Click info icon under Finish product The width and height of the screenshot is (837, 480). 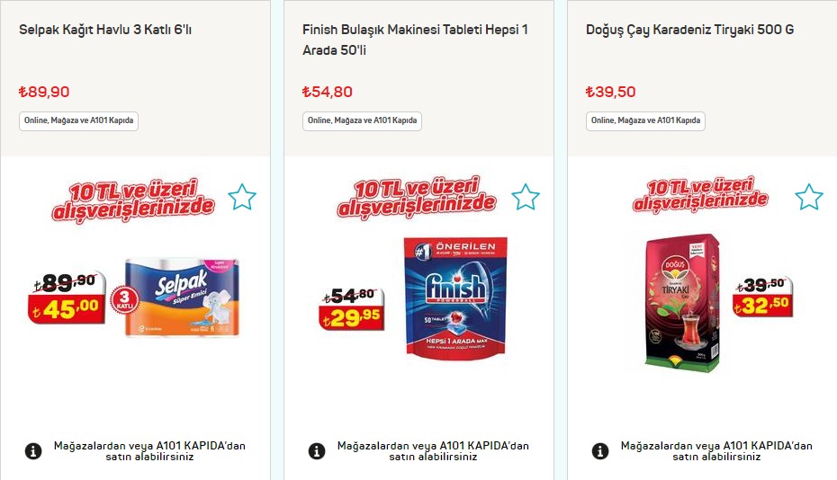[x=317, y=451]
